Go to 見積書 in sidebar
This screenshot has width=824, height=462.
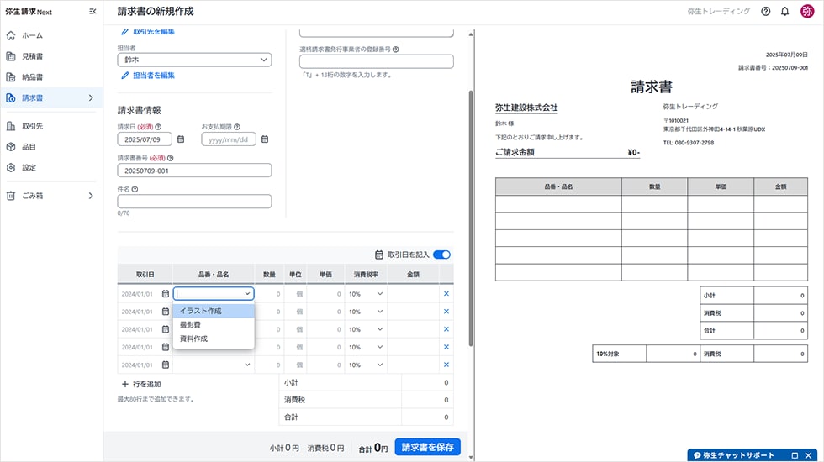tap(33, 56)
